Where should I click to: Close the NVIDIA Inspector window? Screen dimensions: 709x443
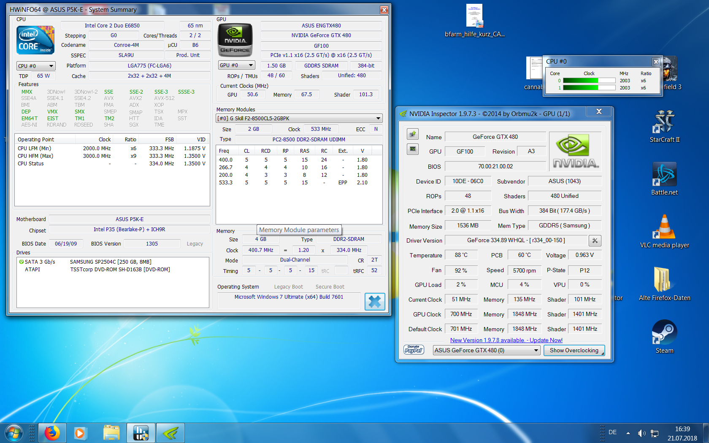click(599, 111)
